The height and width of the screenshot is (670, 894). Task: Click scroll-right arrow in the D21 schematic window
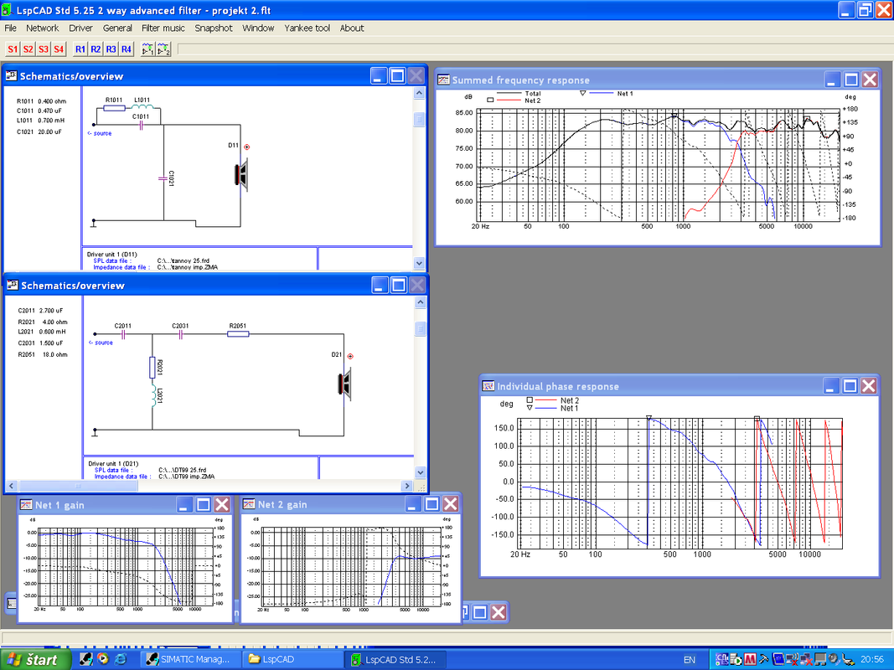coord(406,486)
